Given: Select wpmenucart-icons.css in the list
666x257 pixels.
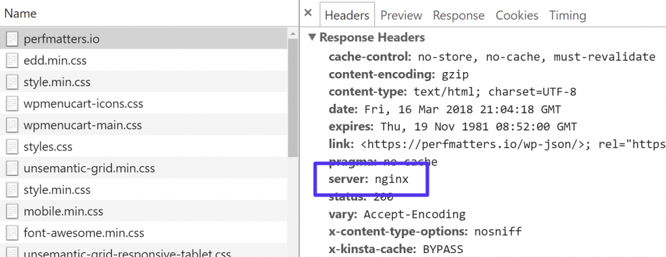Looking at the screenshot, I should click(x=144, y=103).
